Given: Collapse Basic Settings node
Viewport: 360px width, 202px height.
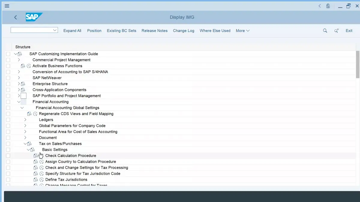Looking at the screenshot, I should (28, 150).
